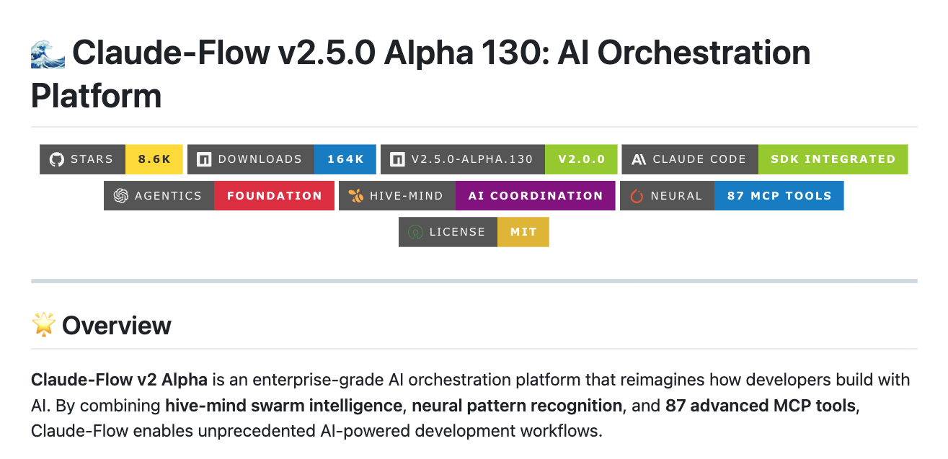Click the wave emoji in the title

[x=48, y=53]
